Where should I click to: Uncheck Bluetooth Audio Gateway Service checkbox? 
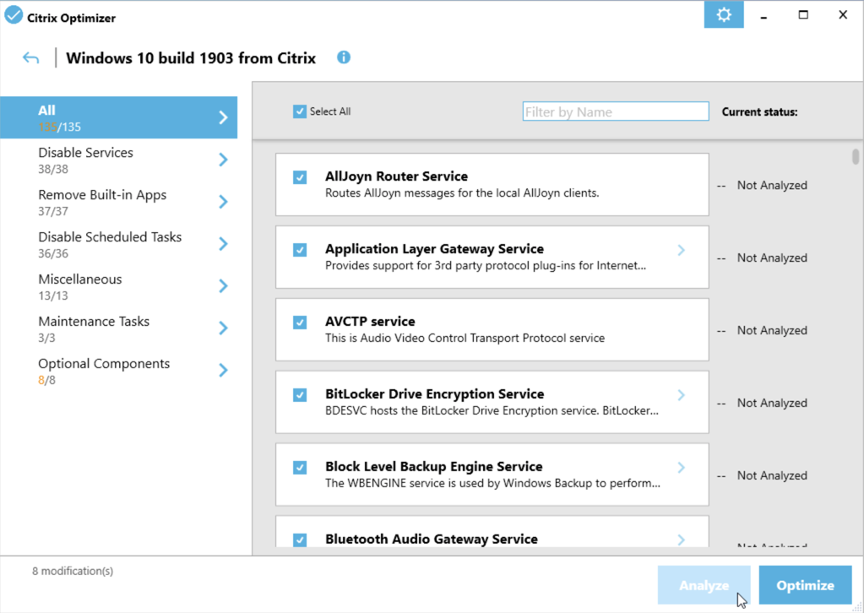300,540
